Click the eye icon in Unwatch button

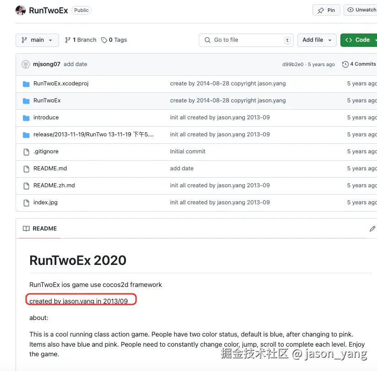point(350,10)
